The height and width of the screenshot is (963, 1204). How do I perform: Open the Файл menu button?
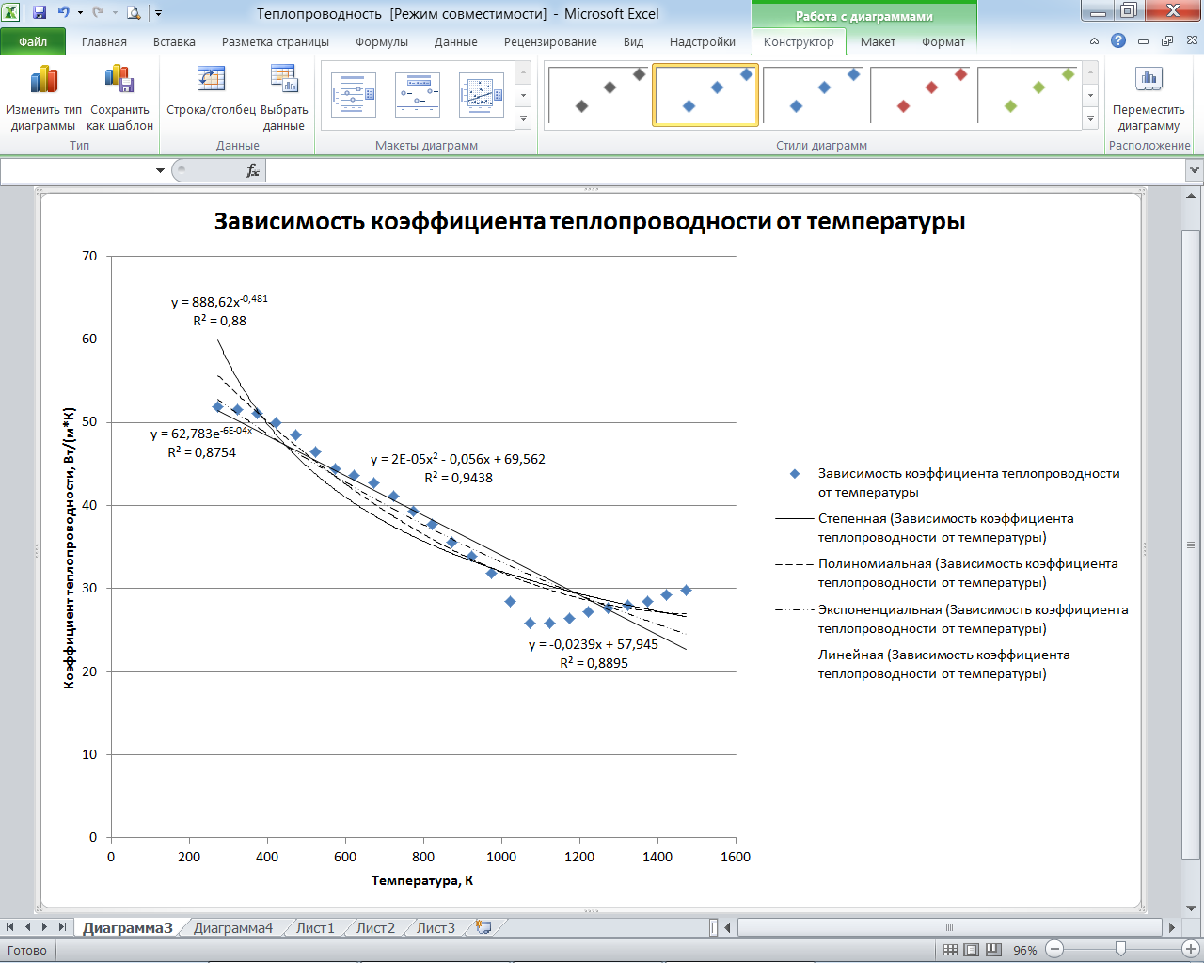click(33, 41)
